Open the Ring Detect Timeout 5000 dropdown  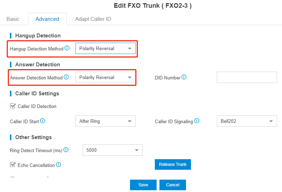click(113, 150)
